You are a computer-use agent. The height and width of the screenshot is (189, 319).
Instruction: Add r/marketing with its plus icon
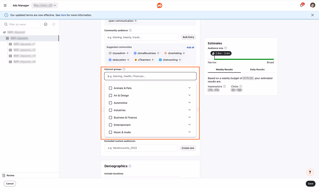point(183,53)
